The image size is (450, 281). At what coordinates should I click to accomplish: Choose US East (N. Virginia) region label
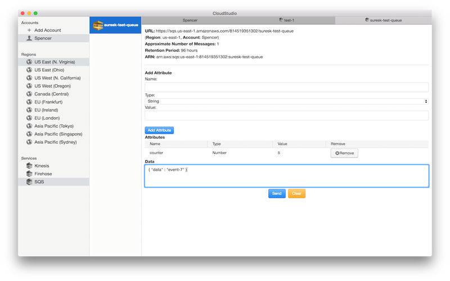(55, 62)
